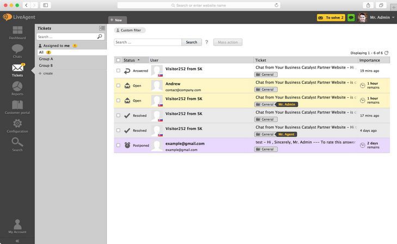Select the example@gmail.com ticket checkbox
Viewport: 397px width, 244px height.
click(118, 145)
